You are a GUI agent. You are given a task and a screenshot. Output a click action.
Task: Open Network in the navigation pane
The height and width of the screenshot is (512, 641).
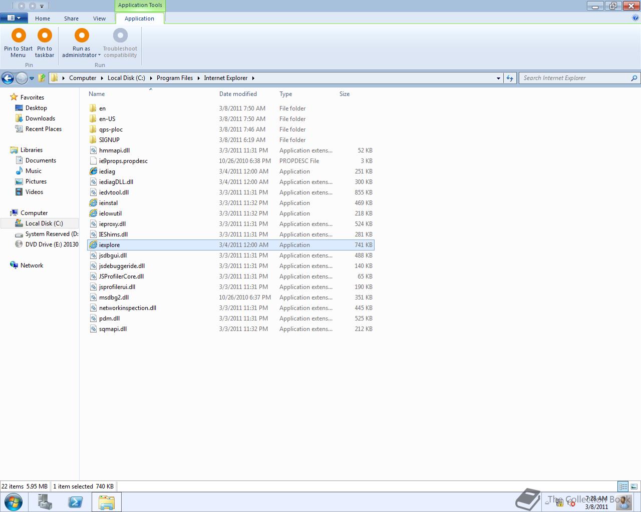click(32, 265)
